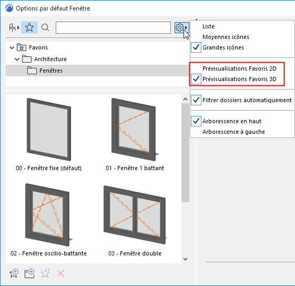Click the '00 - Fenêtre fixe (défaut)' label

coord(48,168)
